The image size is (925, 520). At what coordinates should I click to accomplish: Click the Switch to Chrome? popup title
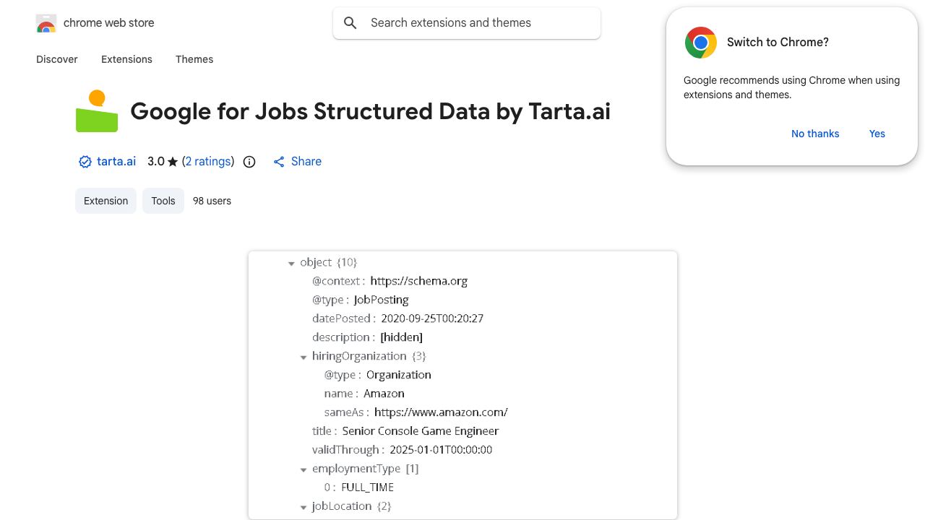coord(778,42)
